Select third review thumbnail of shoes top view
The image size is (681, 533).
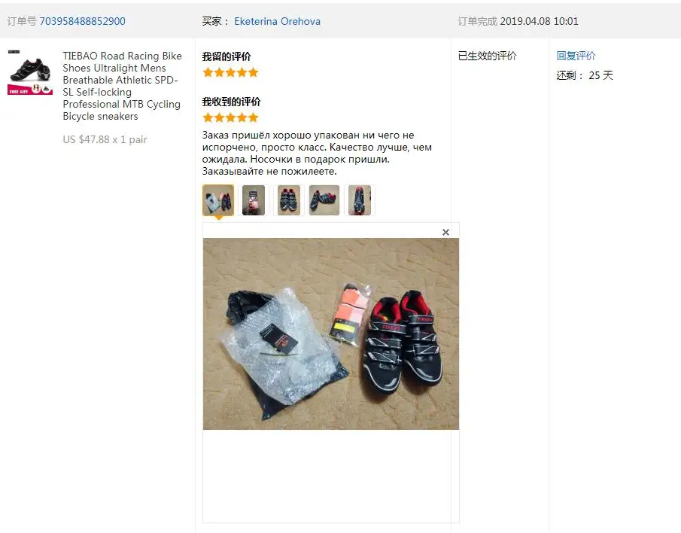[x=289, y=200]
